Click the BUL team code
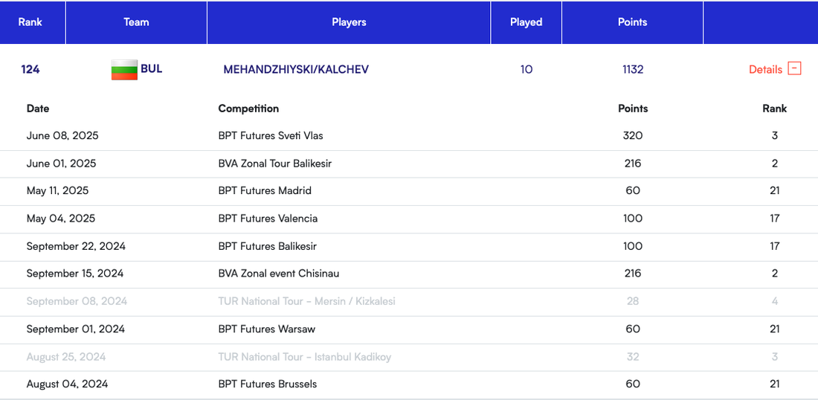The height and width of the screenshot is (400, 818). click(152, 69)
